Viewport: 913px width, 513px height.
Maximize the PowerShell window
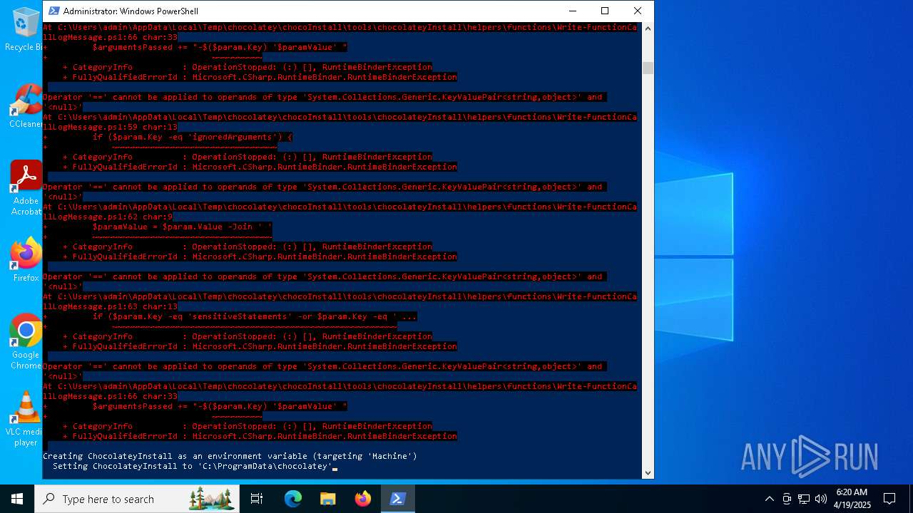pyautogui.click(x=605, y=11)
